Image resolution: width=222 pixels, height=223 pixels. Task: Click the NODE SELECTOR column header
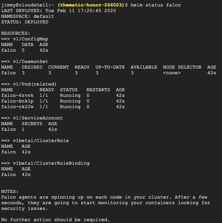182,67
